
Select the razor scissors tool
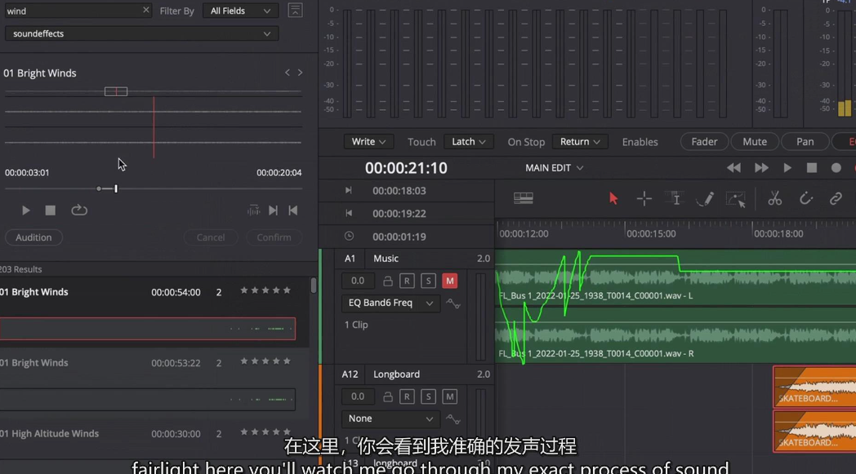(774, 199)
